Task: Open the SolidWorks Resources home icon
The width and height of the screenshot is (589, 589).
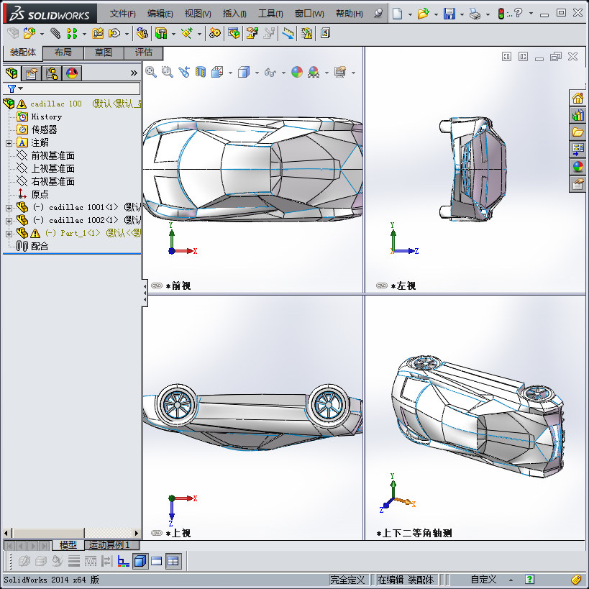Action: [577, 98]
